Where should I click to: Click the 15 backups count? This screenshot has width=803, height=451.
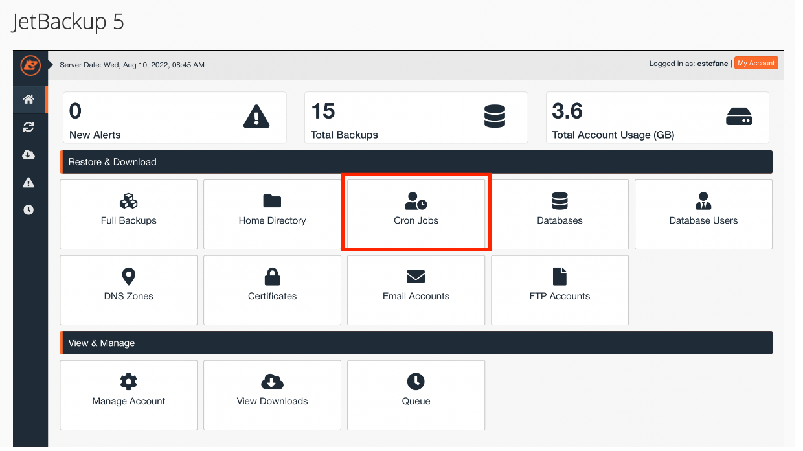(323, 111)
